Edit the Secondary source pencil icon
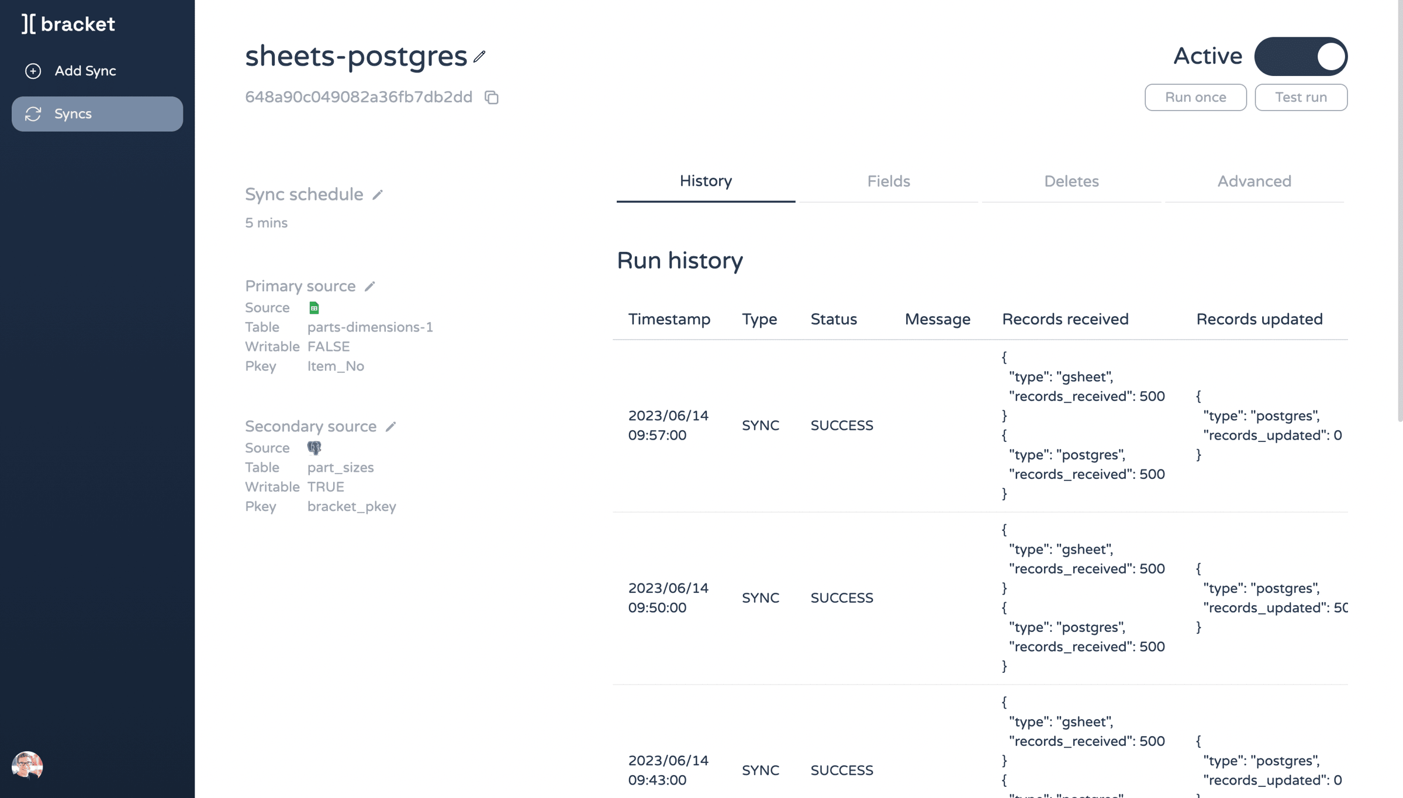 pyautogui.click(x=391, y=427)
